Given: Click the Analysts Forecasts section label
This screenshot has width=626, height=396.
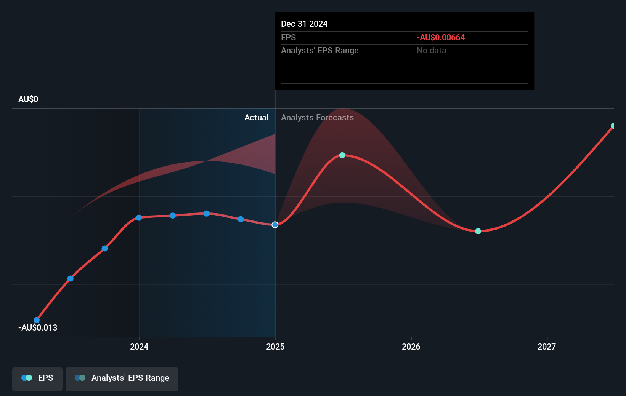Looking at the screenshot, I should tap(317, 117).
